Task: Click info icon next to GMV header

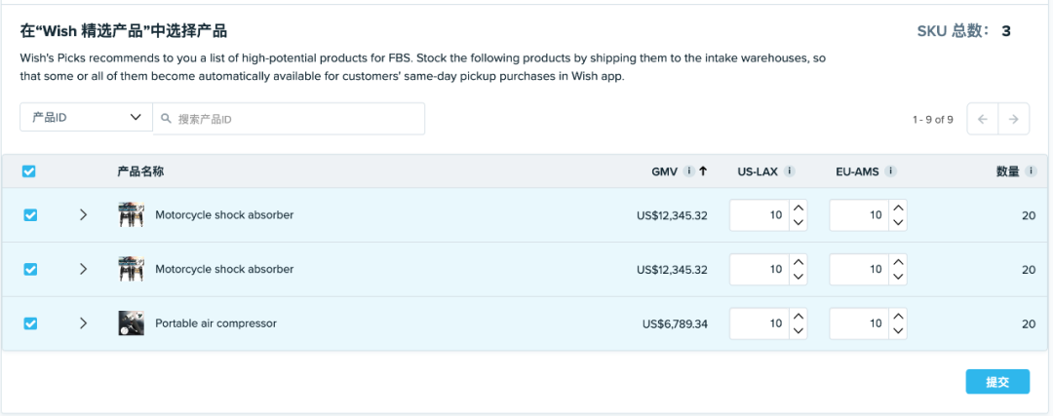Action: pos(689,171)
